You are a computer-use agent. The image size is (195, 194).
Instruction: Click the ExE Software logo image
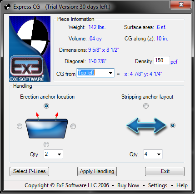tap(30, 49)
